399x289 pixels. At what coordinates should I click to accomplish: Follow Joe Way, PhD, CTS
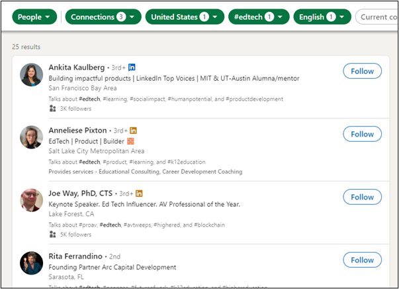362,197
